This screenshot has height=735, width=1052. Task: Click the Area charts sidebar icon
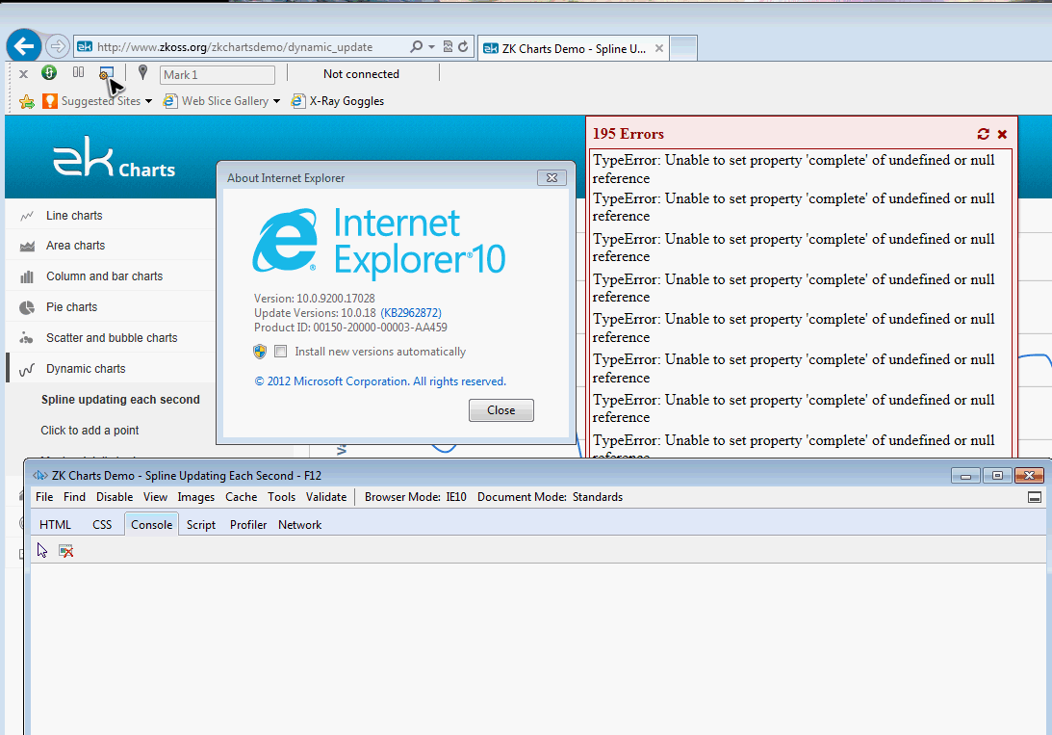click(x=27, y=247)
